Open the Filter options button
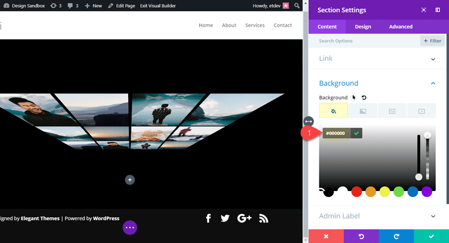This screenshot has height=243, width=449. pyautogui.click(x=432, y=41)
